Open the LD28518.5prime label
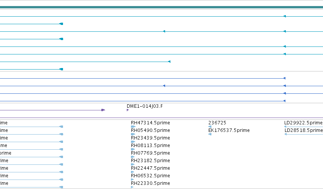The height and width of the screenshot is (189, 323). pyautogui.click(x=304, y=130)
